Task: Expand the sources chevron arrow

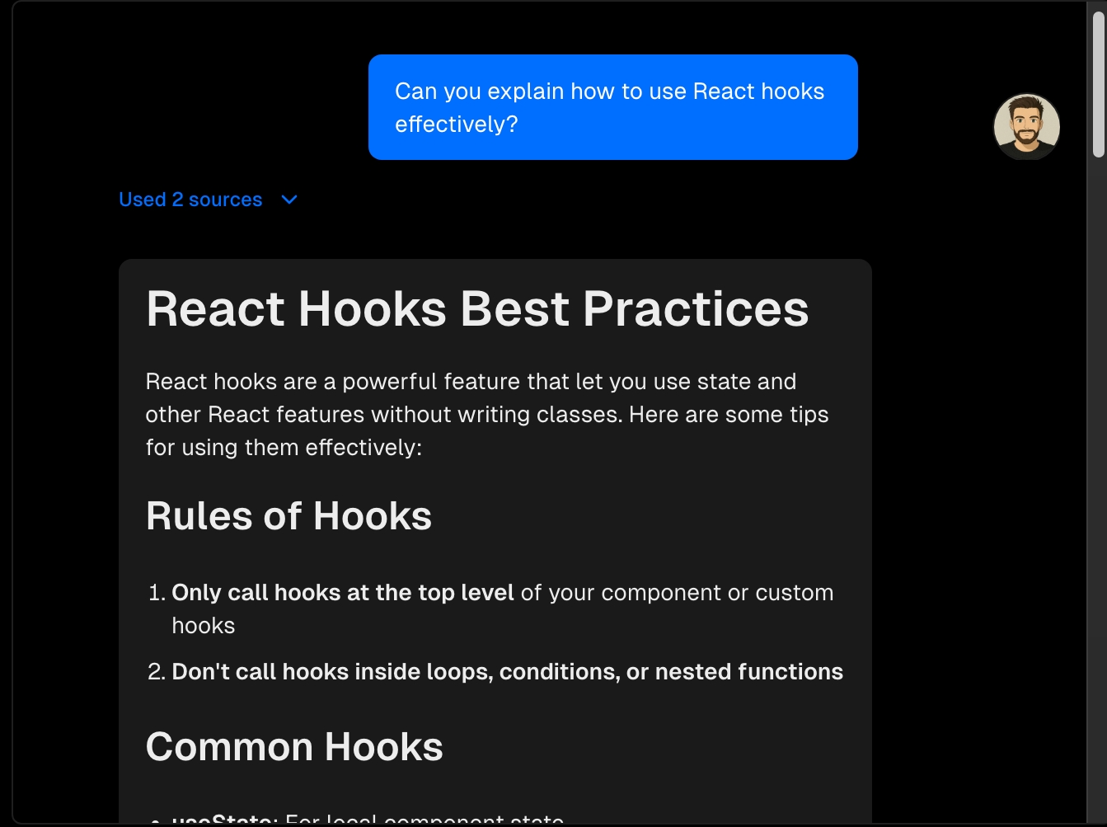Action: [289, 200]
